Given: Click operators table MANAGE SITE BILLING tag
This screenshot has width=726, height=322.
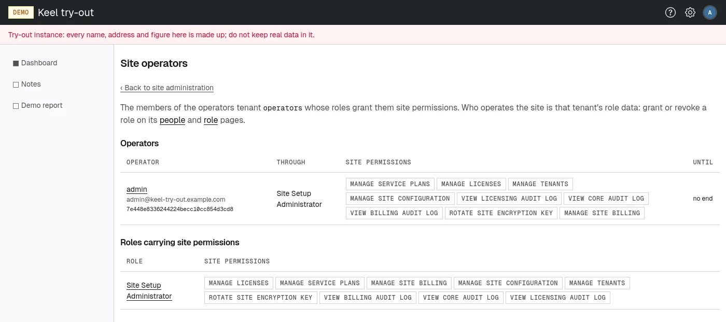Looking at the screenshot, I should tap(602, 213).
